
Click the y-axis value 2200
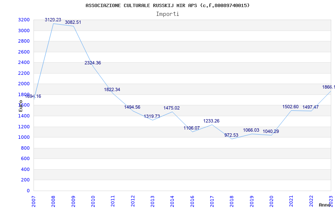coord(24,74)
